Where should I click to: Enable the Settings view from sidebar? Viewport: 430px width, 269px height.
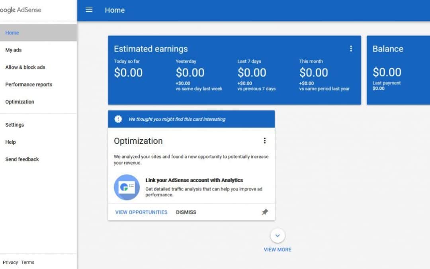[14, 124]
